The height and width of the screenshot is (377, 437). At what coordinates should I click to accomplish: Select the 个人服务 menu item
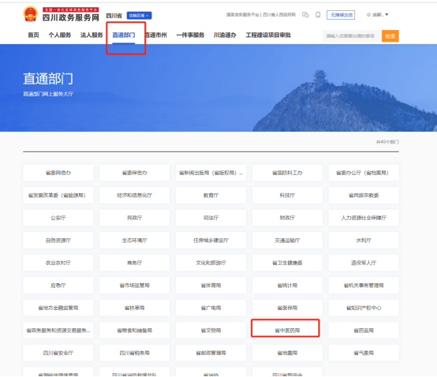coord(60,35)
